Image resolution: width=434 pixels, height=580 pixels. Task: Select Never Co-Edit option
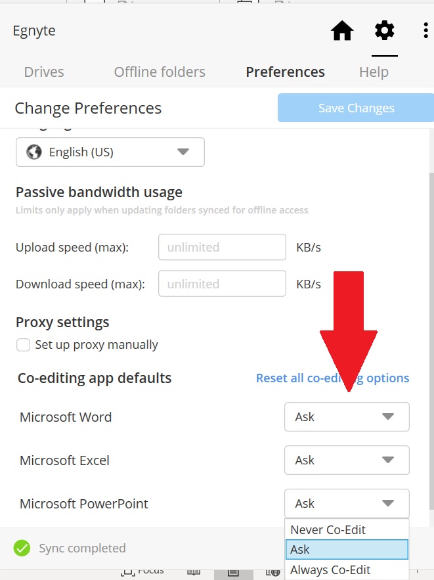328,529
